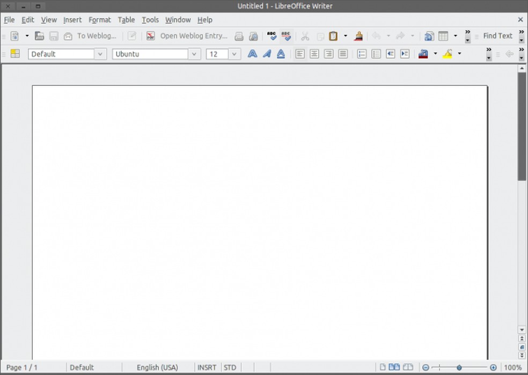
Task: Enable the numbered list formatting
Action: point(362,54)
